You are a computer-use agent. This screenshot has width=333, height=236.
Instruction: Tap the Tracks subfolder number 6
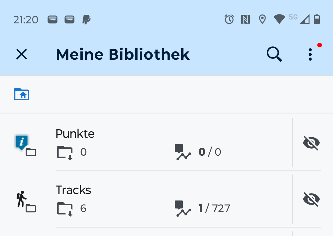83,209
